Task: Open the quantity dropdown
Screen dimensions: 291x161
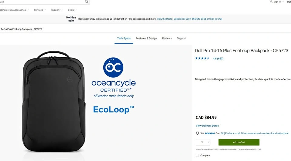Action: [203, 142]
